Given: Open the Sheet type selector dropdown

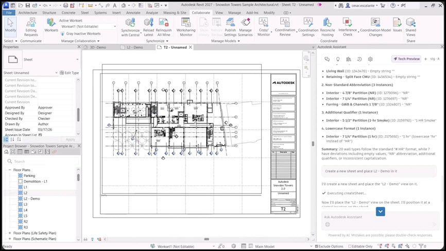Looking at the screenshot, I should [77, 59].
